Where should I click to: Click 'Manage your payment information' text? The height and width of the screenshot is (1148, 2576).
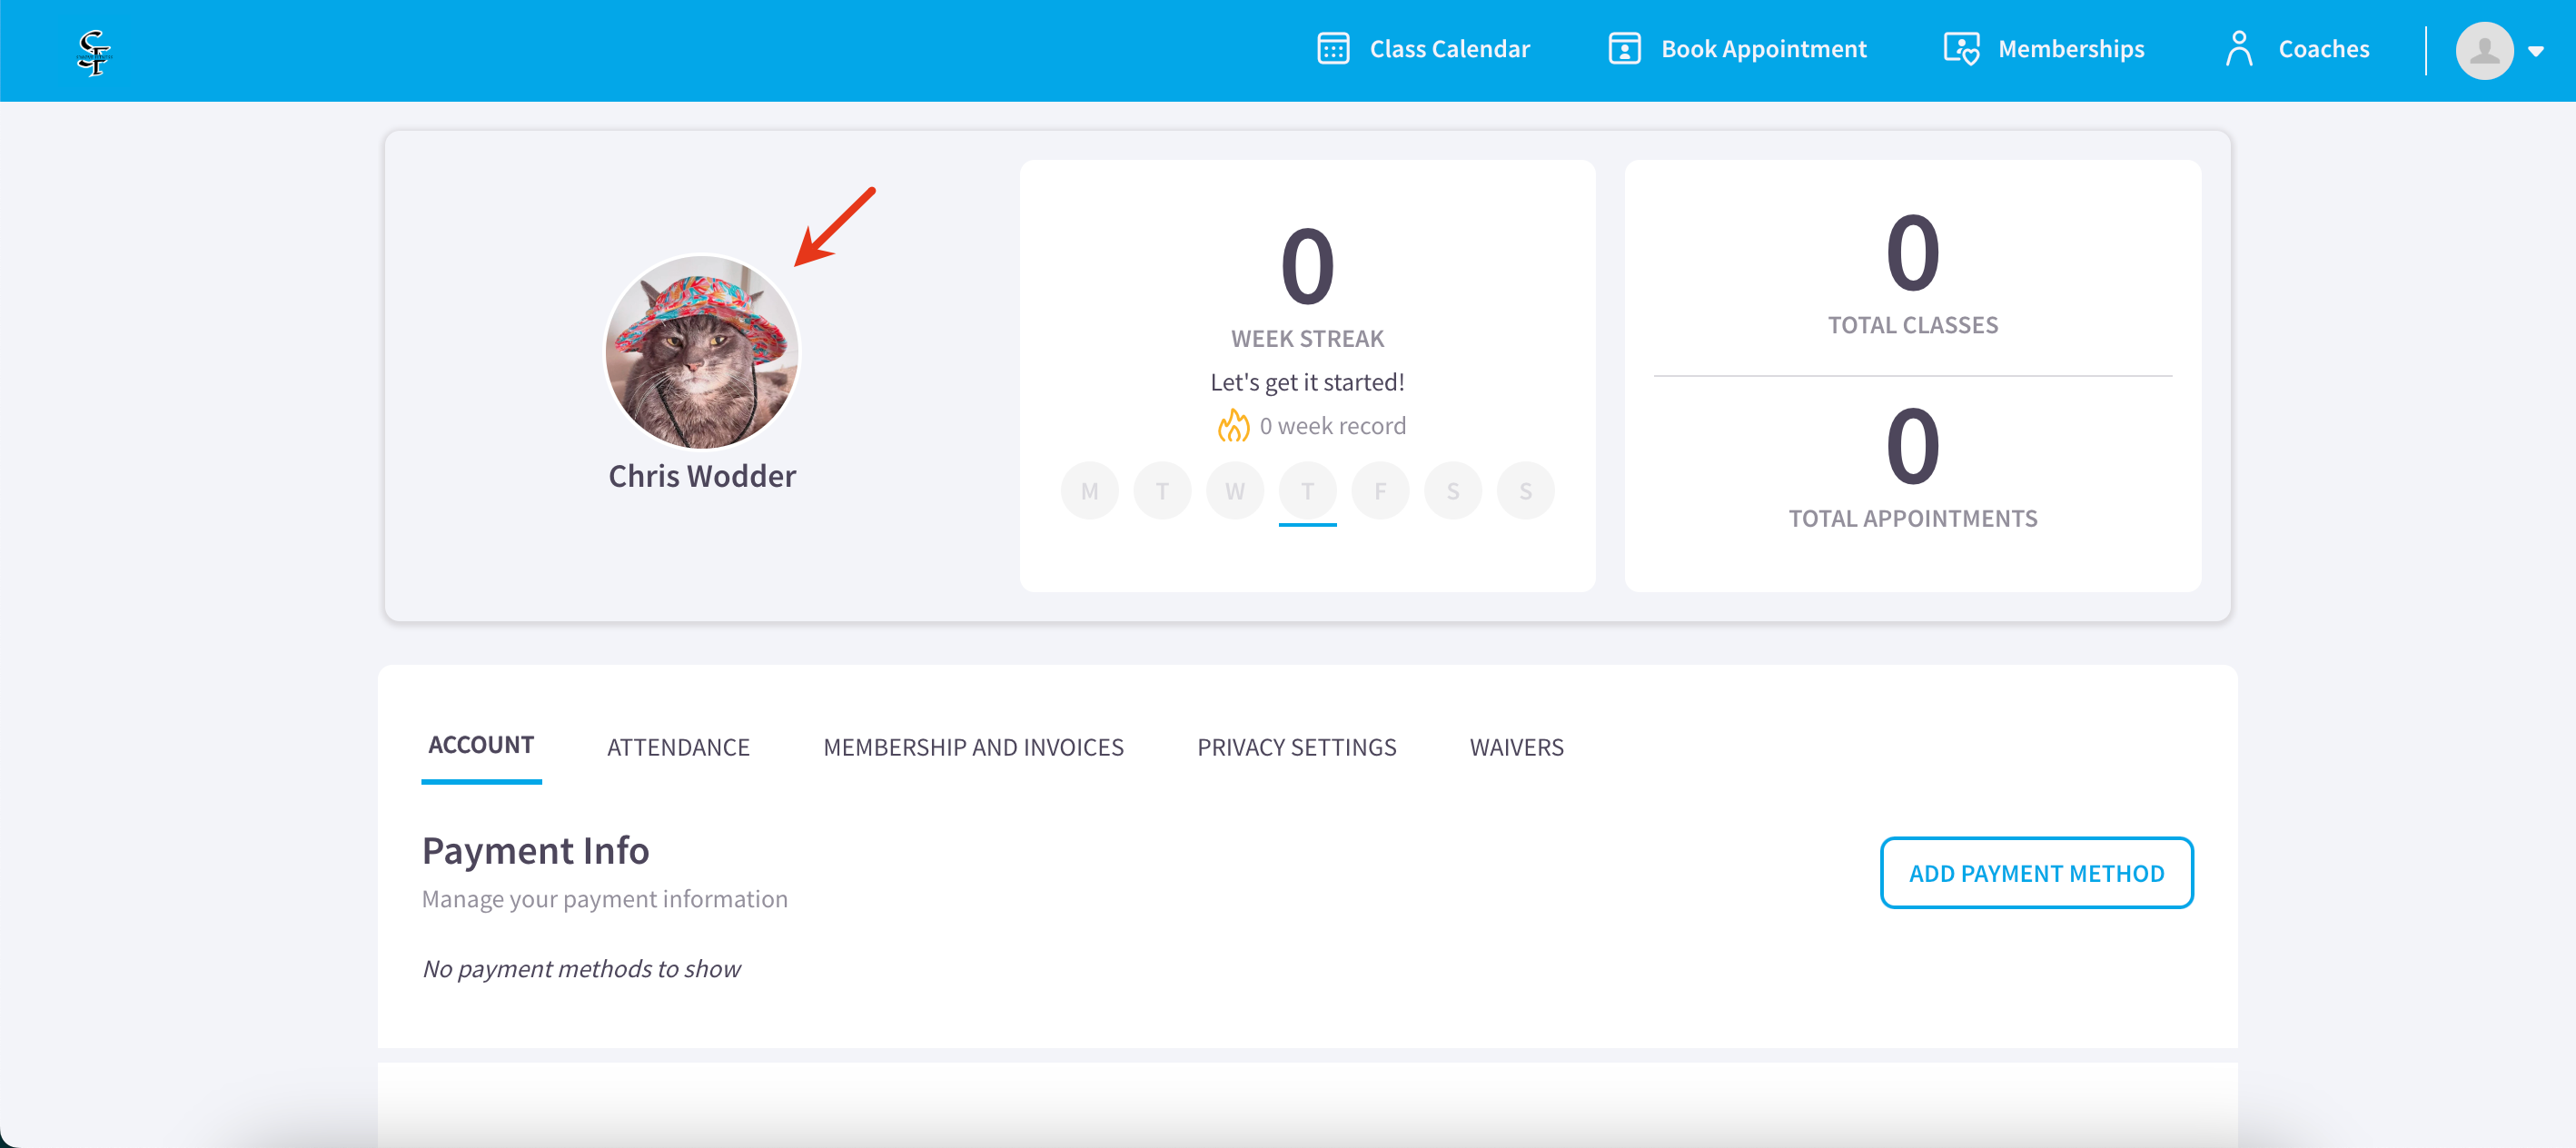pos(604,899)
